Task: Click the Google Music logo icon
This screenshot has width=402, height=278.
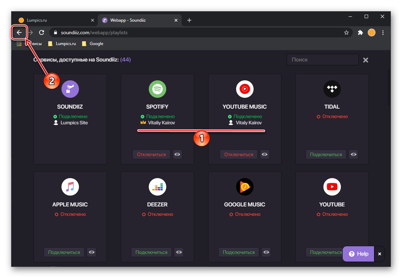Action: pos(245,187)
